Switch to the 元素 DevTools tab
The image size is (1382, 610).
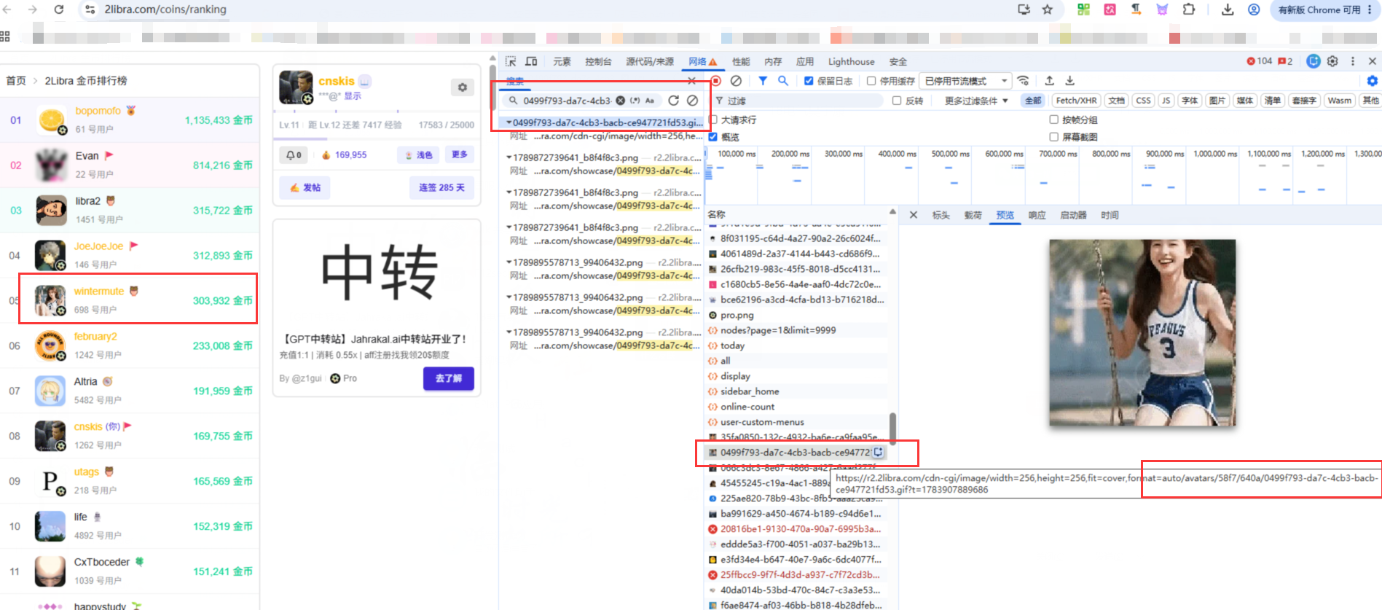pyautogui.click(x=562, y=61)
